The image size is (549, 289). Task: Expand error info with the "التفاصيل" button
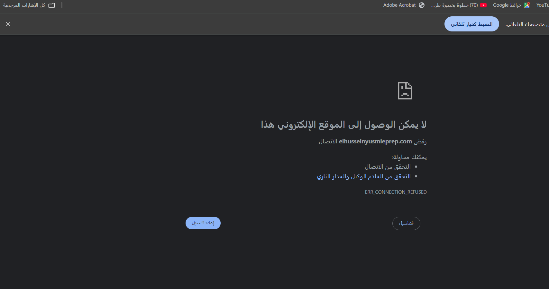(x=406, y=223)
